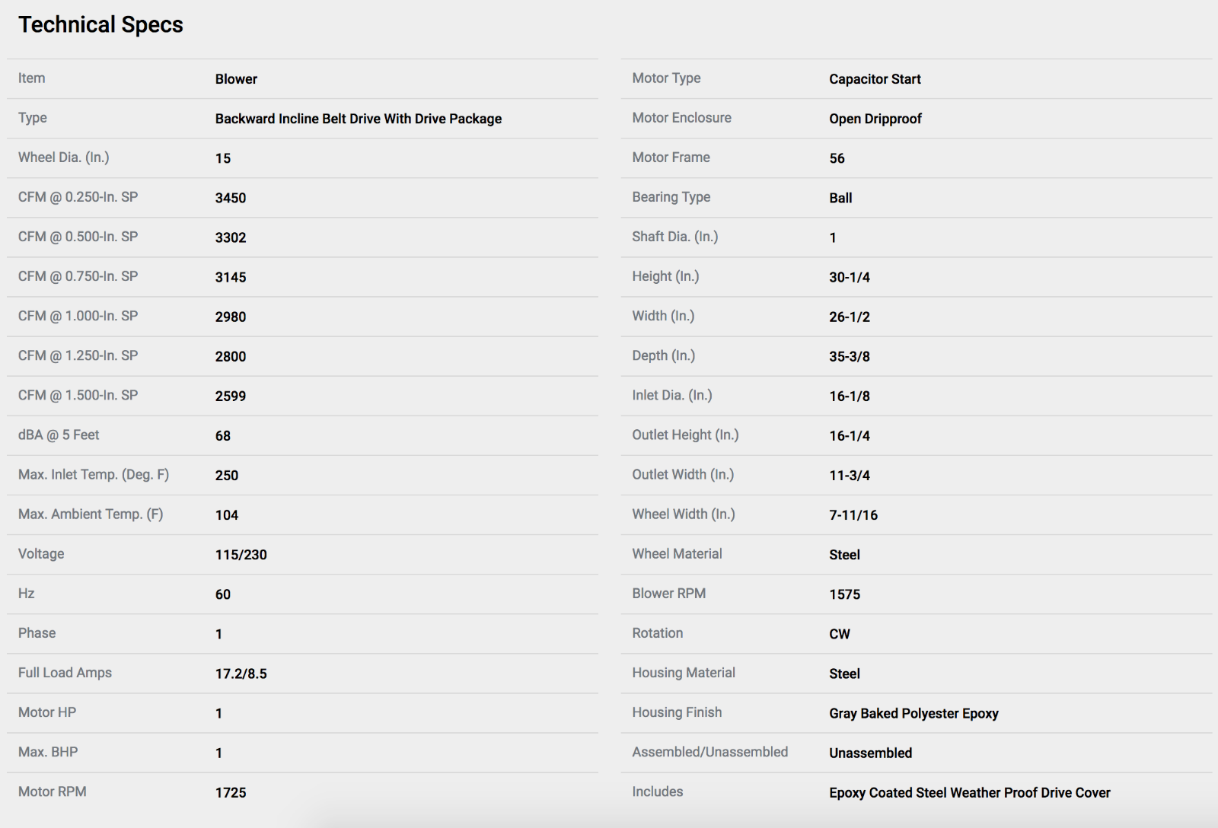1218x828 pixels.
Task: Click the height value 30-1/4
Action: tap(850, 277)
